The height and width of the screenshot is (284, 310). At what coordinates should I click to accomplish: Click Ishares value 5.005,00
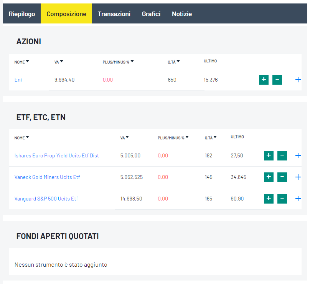(x=130, y=155)
